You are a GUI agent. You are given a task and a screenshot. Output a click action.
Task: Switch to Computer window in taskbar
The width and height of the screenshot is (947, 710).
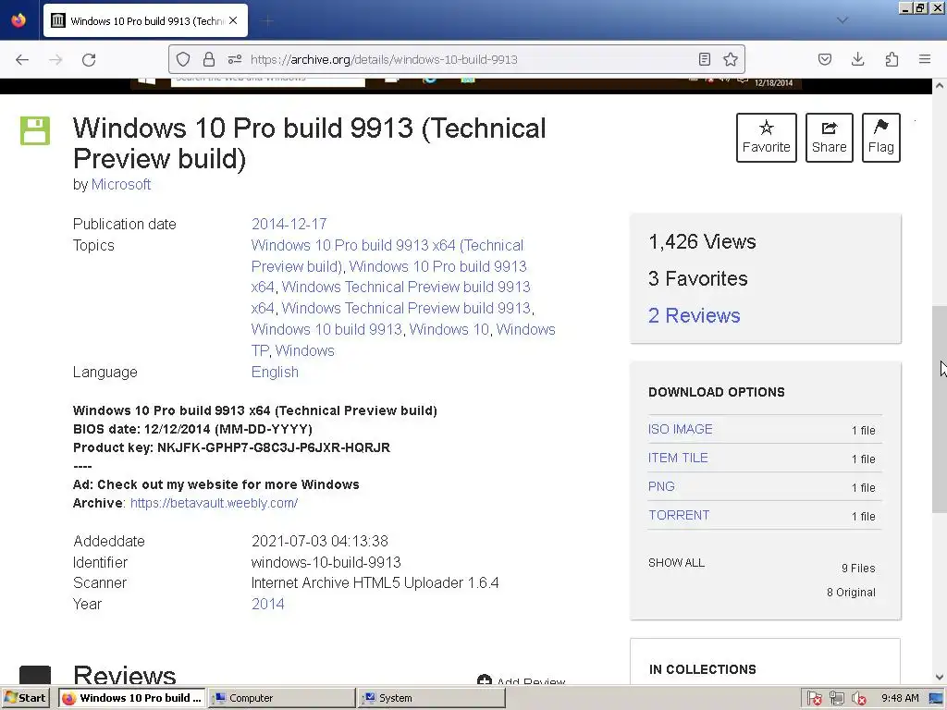[x=282, y=698]
